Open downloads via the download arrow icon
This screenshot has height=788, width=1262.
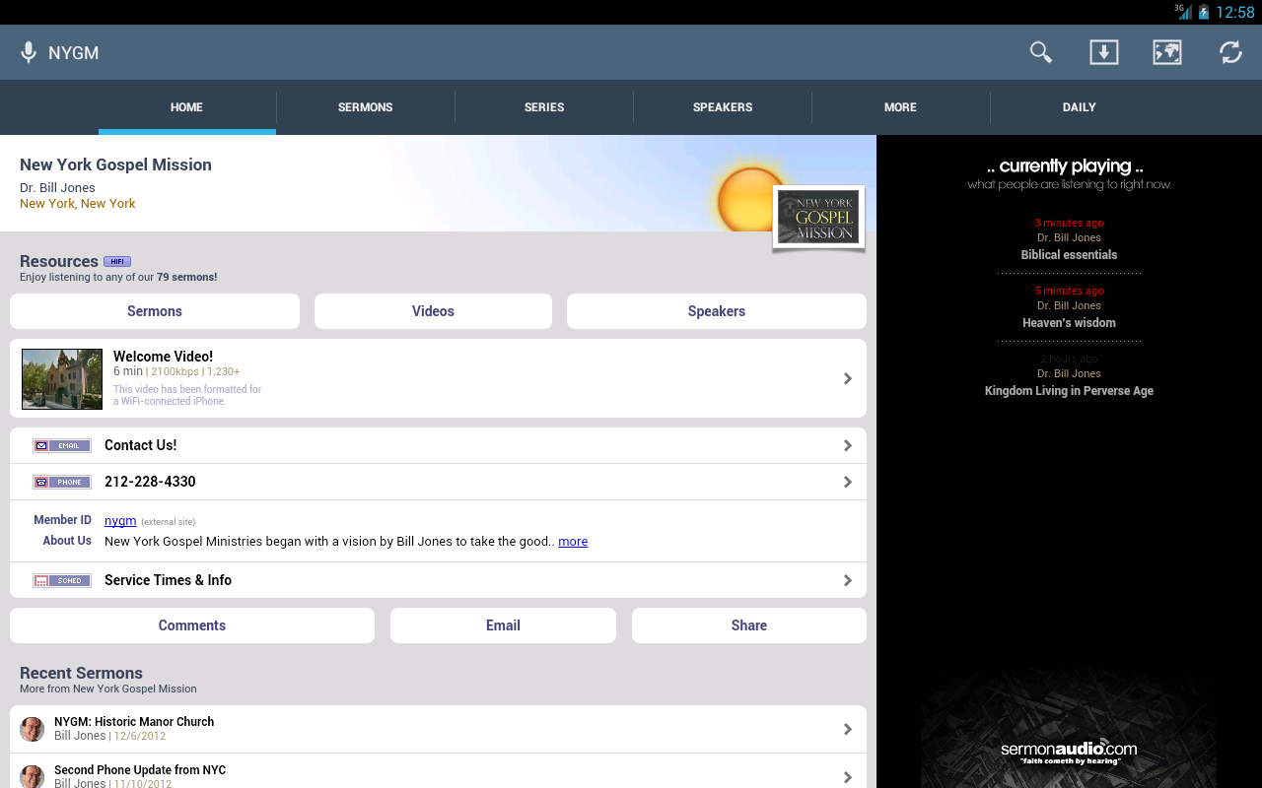pos(1103,52)
